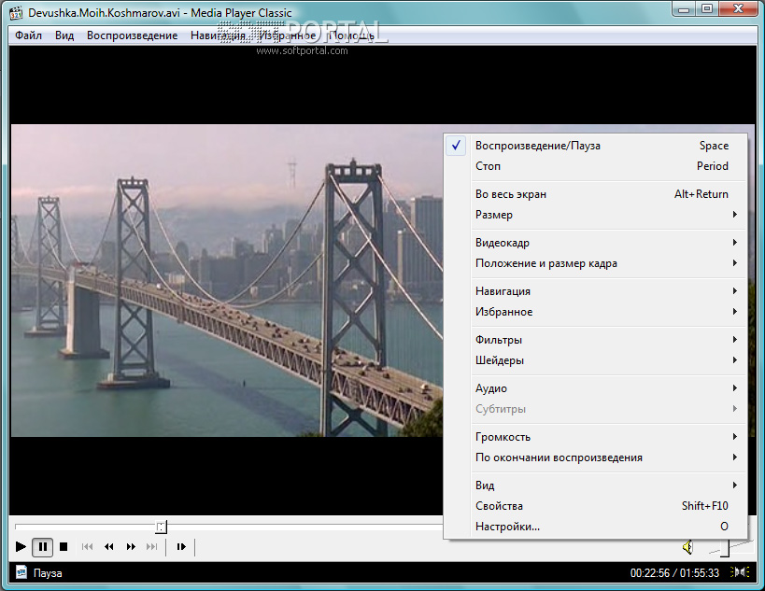Click the seek bar slider thumb

161,528
